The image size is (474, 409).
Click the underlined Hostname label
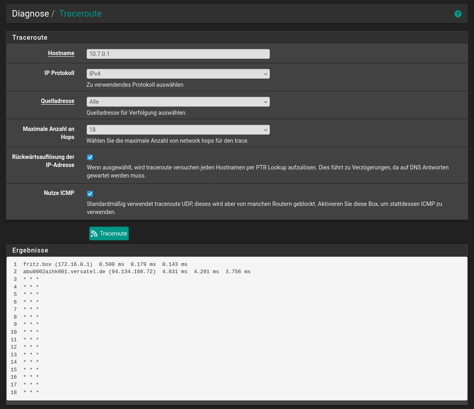(61, 53)
